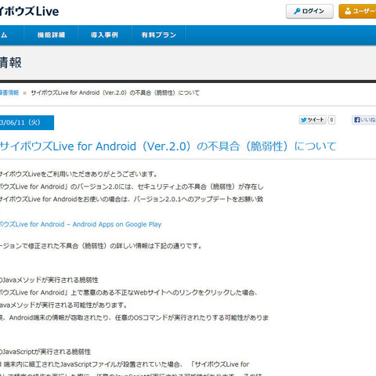Open the Android Apps on Google Play link
The image size is (376, 376).
[81, 224]
